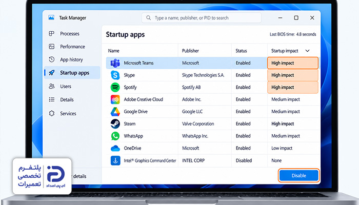Click Medium impact cell for WhatsApp

(x=286, y=136)
